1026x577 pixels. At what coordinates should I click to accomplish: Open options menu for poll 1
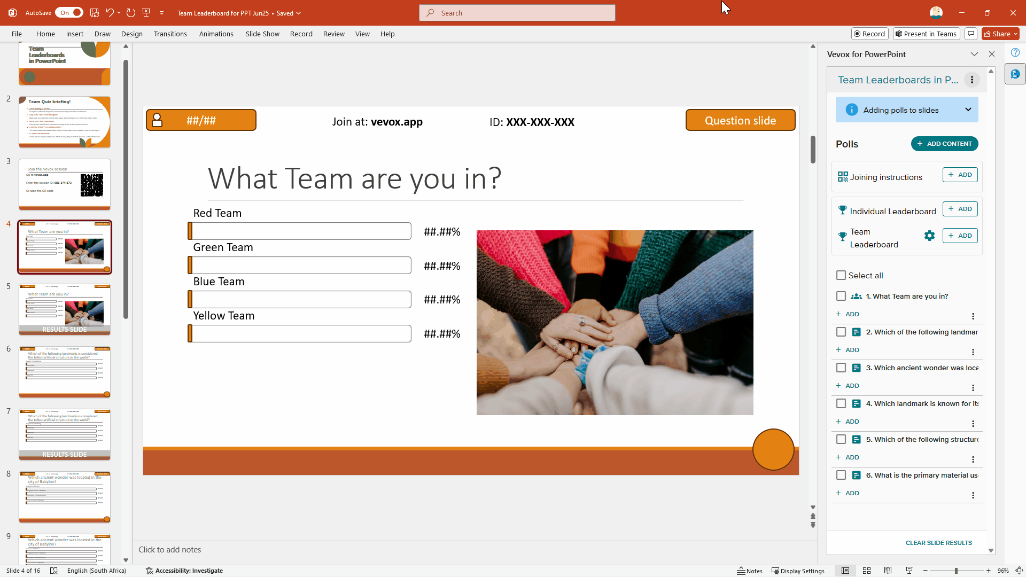coord(973,316)
